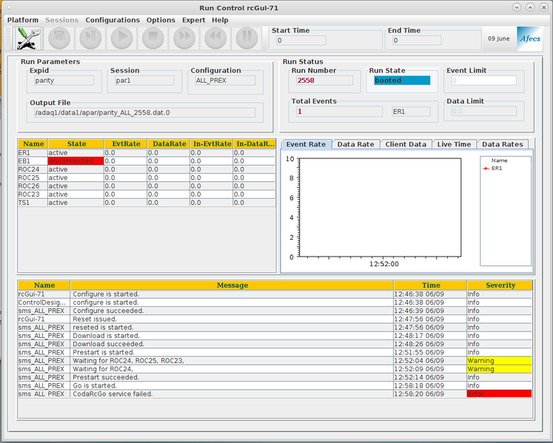Switch to the Live Time tab
The width and height of the screenshot is (553, 443).
point(454,144)
